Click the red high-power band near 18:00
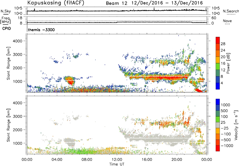Screen dimensions: 239x166 [x=162, y=78]
